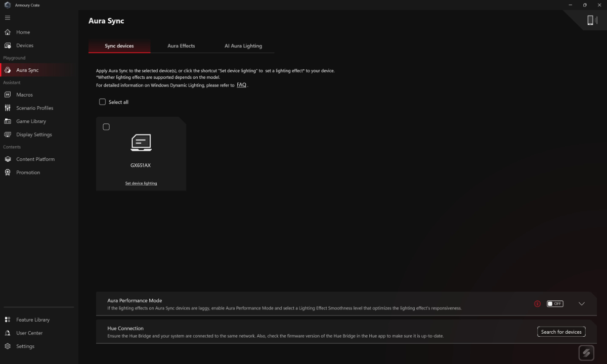Open Display Settings text label
607x364 pixels.
tap(34, 134)
